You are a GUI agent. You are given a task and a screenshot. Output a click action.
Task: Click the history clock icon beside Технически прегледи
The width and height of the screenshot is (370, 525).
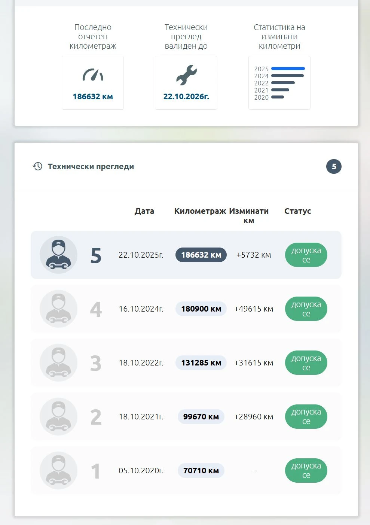[x=37, y=166]
